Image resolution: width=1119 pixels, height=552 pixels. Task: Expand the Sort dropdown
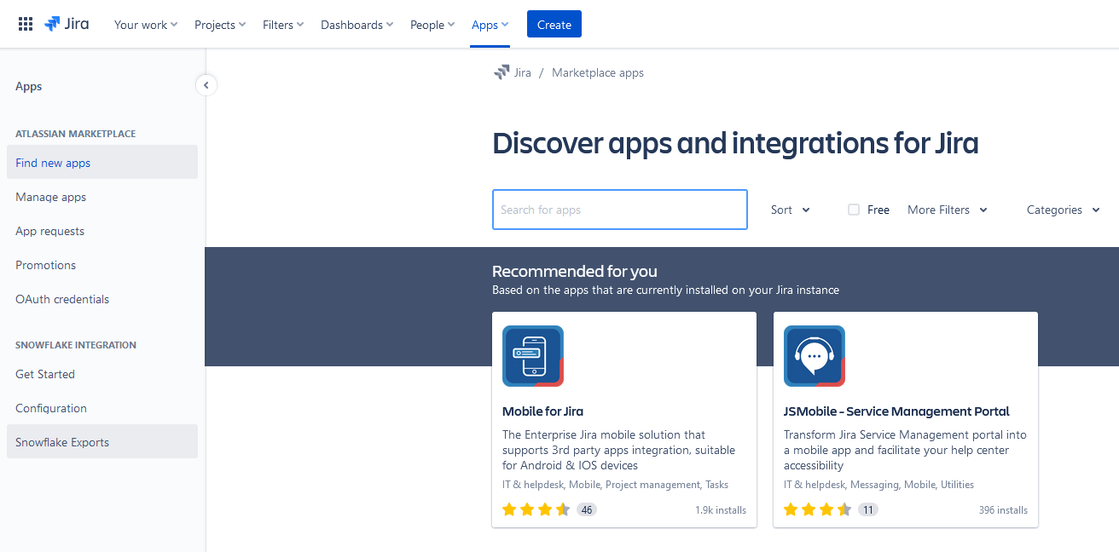pos(791,210)
